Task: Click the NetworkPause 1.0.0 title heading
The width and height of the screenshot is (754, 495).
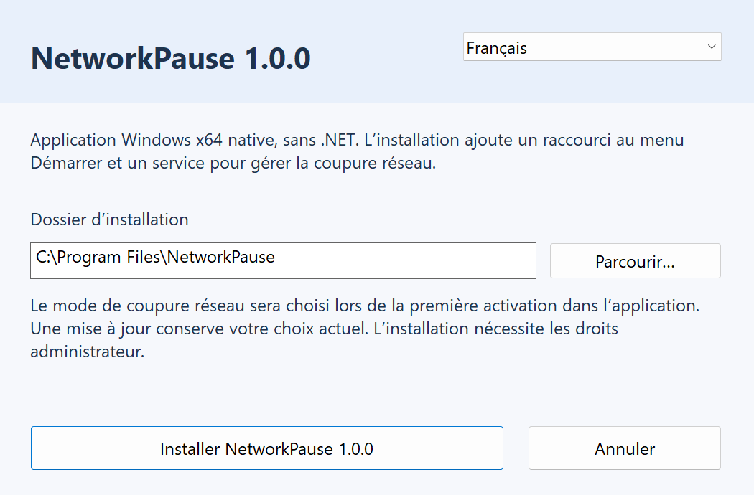Action: click(170, 59)
